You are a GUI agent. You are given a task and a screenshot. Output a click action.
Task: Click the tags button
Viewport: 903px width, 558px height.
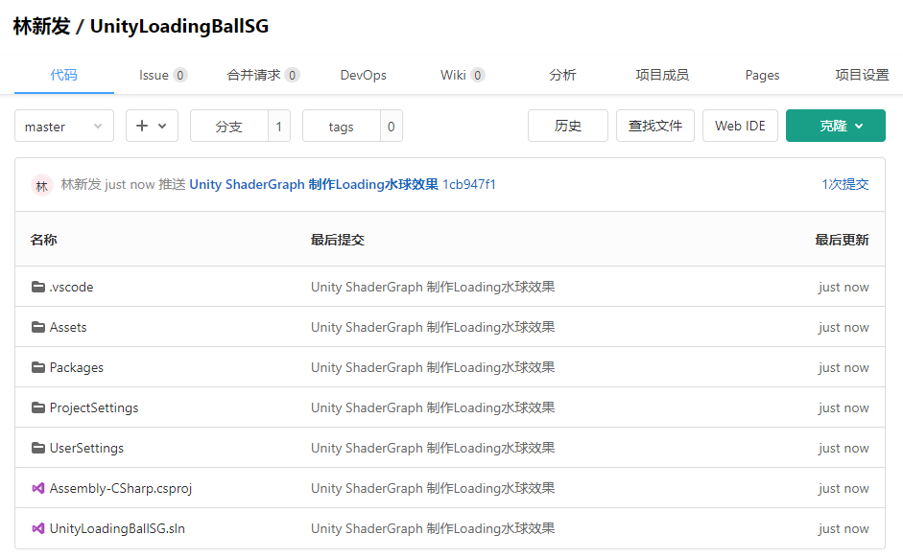[x=341, y=126]
